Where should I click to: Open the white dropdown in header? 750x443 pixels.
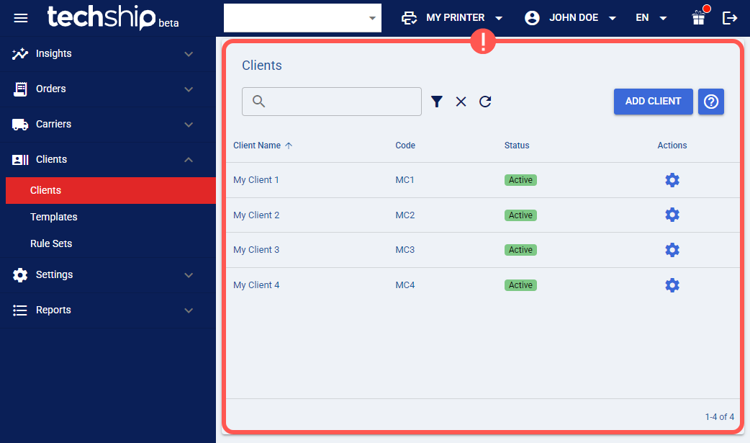pos(302,18)
